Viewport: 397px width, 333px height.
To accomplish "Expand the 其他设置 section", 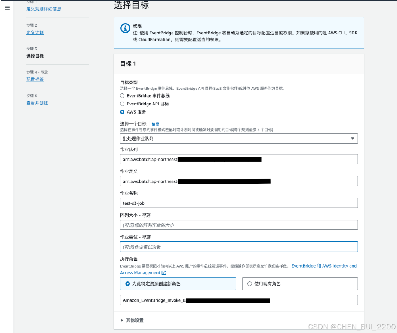I will click(x=132, y=320).
